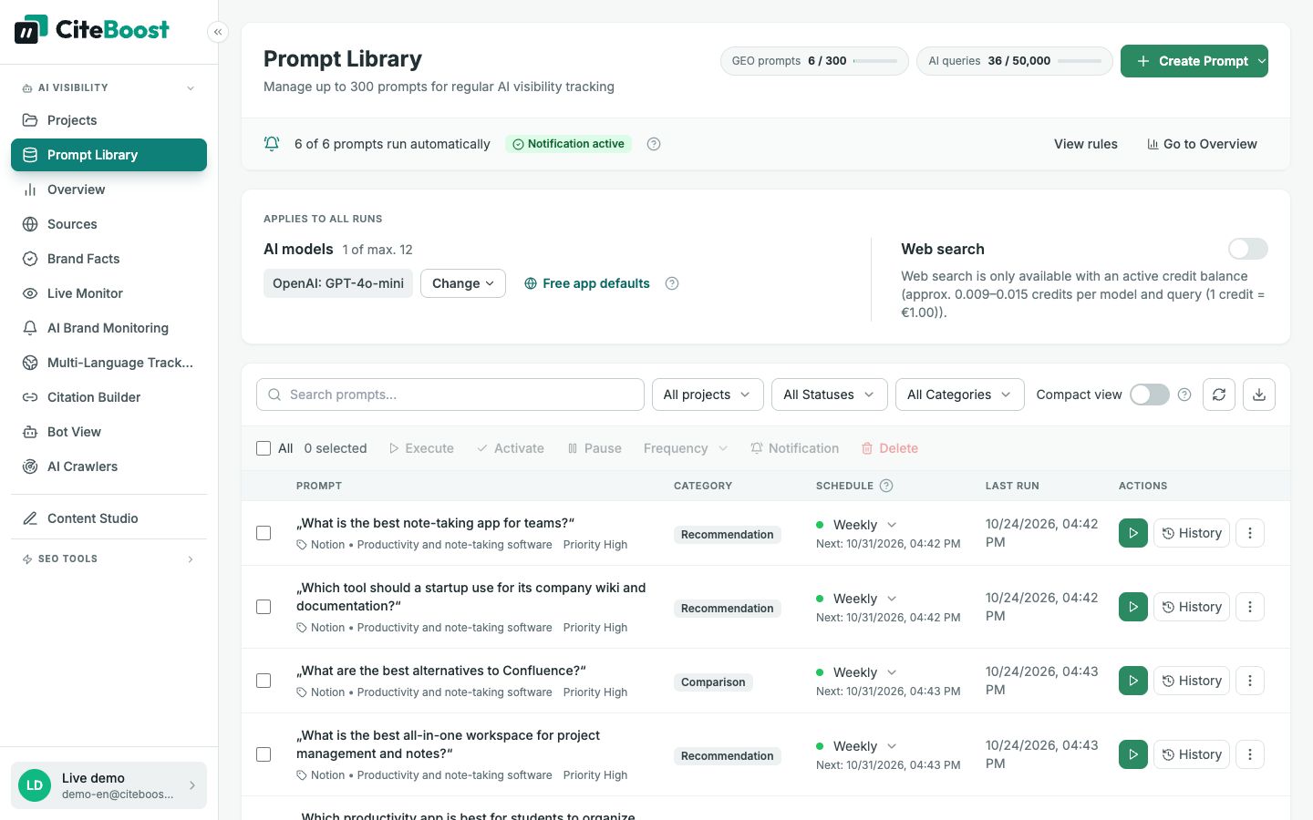Screen dimensions: 1313x820
Task: Open more actions for the all-in-one workspace prompt
Action: pos(1250,754)
